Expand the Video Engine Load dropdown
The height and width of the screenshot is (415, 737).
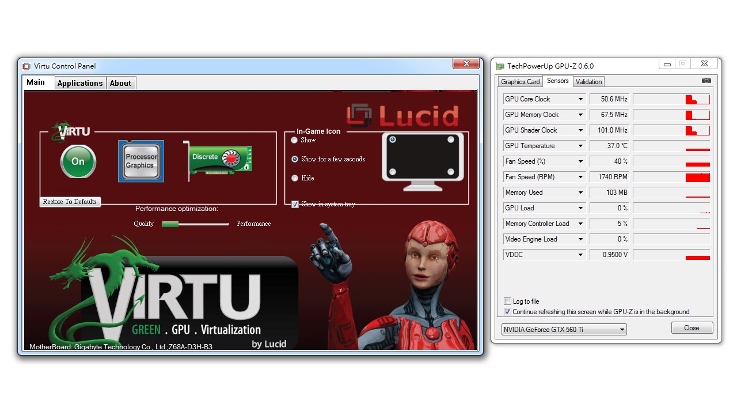pyautogui.click(x=580, y=239)
